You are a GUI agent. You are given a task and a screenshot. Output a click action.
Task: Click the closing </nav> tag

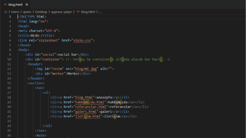[41, 131]
